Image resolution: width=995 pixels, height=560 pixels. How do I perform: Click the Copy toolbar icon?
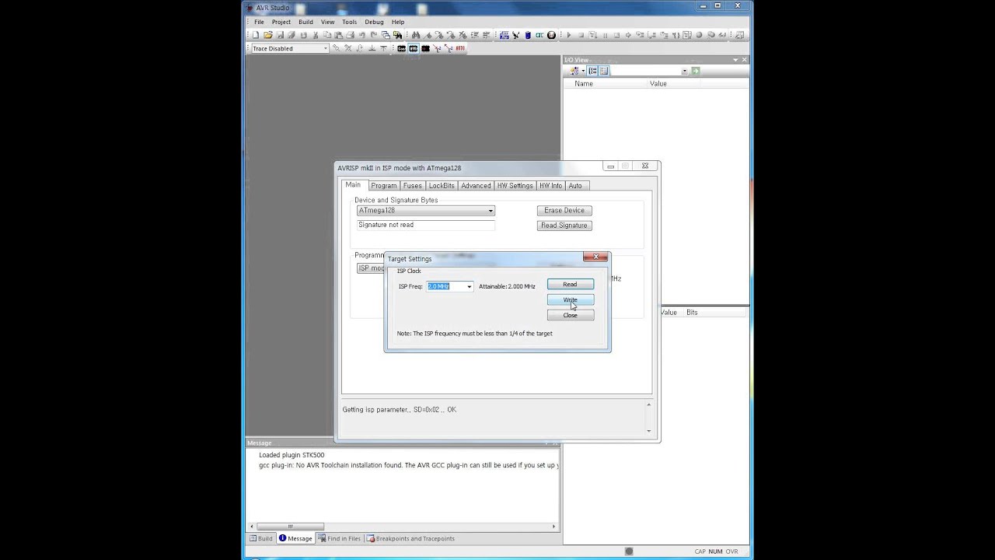click(x=327, y=35)
